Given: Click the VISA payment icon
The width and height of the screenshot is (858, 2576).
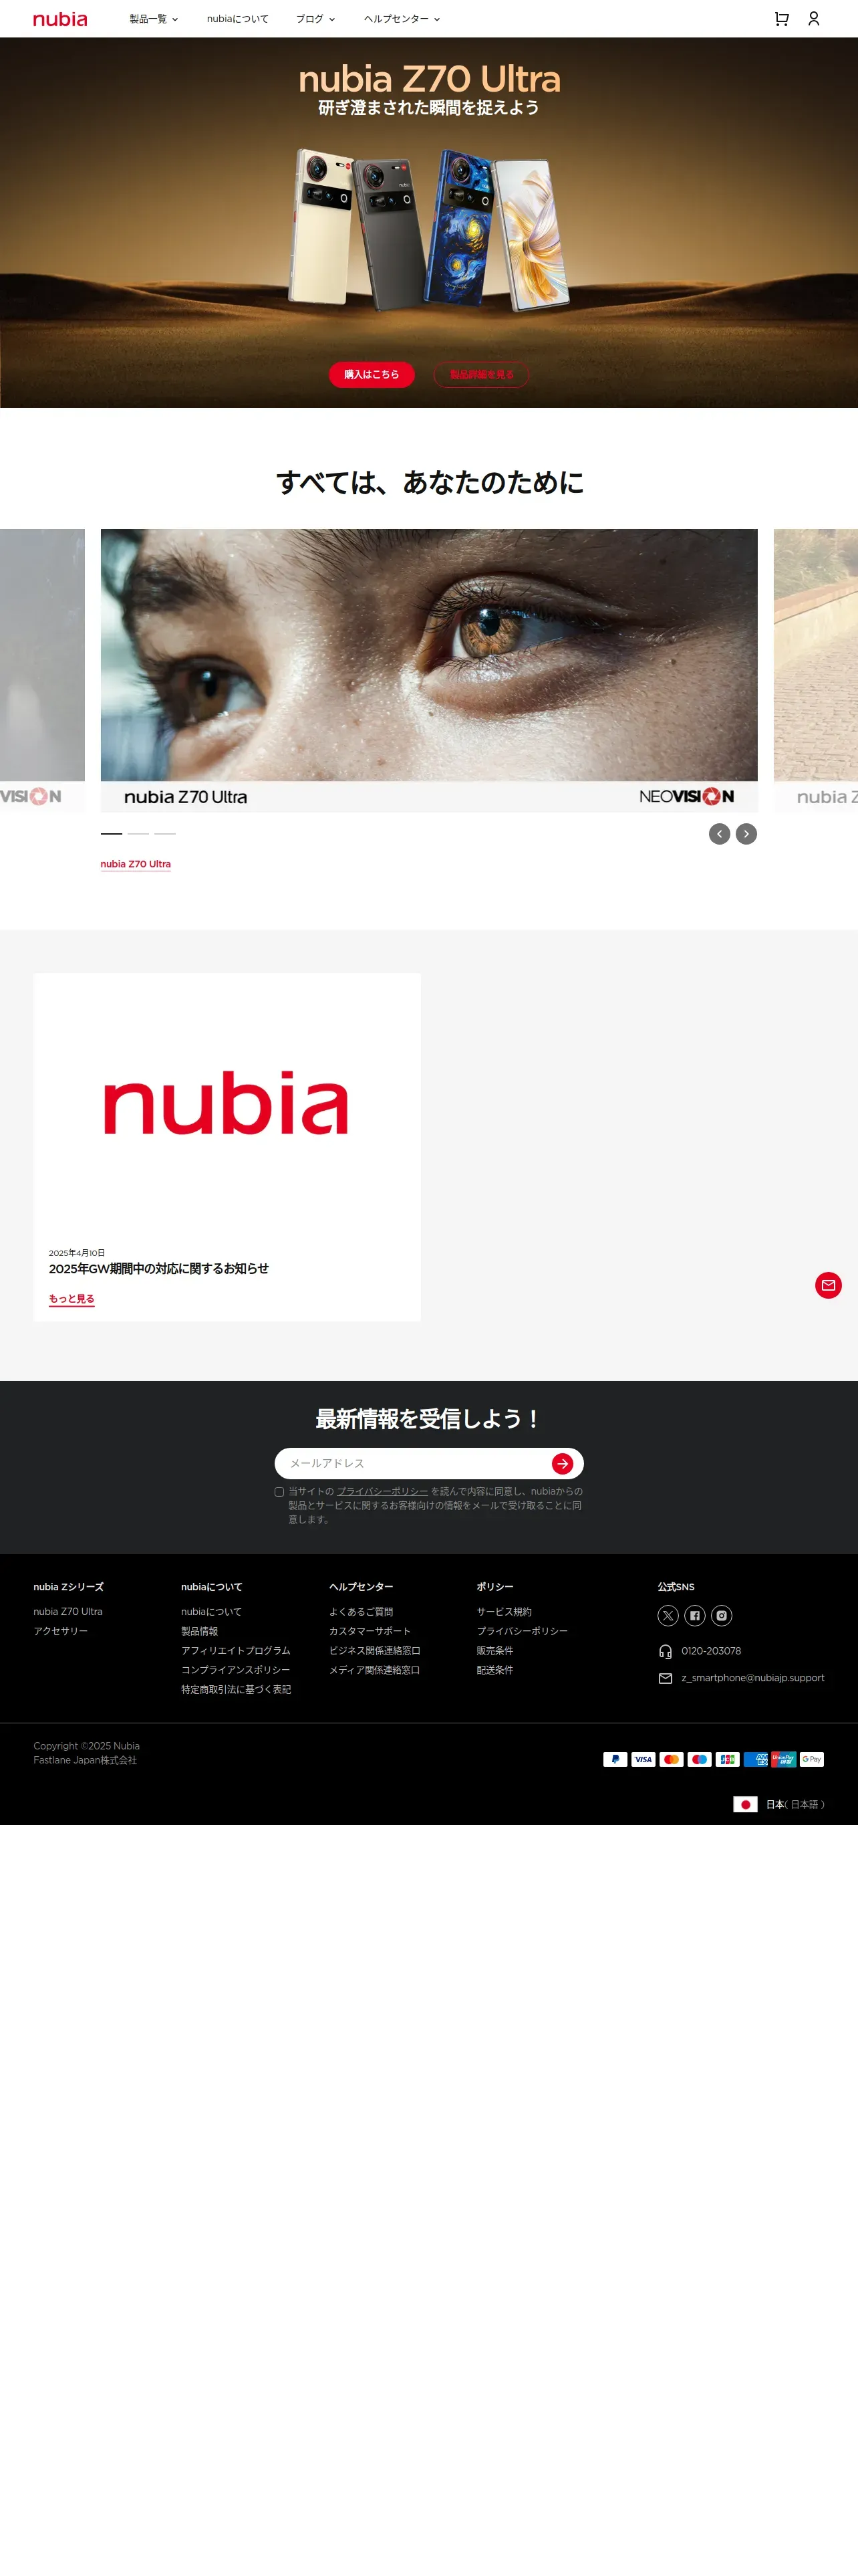Looking at the screenshot, I should pyautogui.click(x=643, y=1759).
